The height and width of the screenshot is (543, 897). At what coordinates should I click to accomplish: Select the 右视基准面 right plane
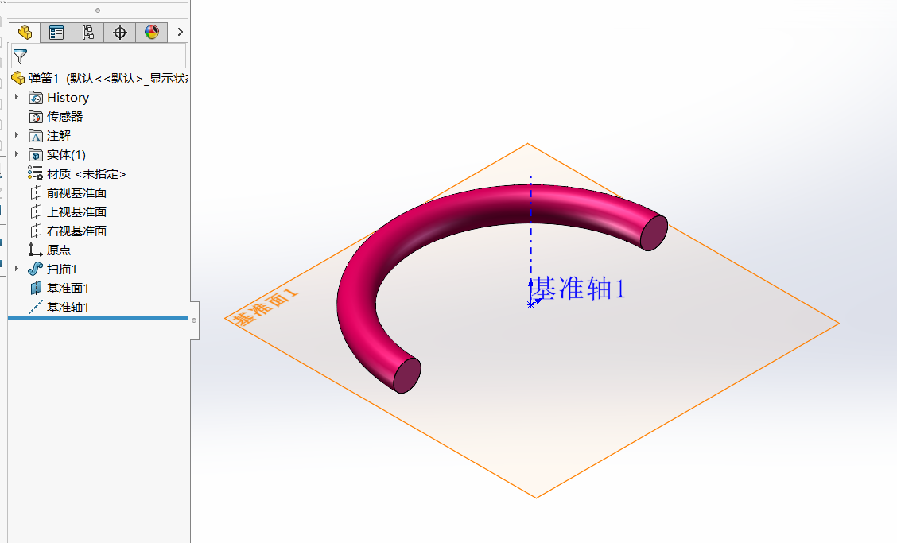76,231
